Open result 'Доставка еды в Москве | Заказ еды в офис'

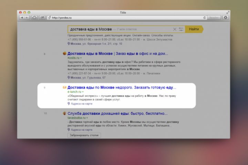[118, 54]
